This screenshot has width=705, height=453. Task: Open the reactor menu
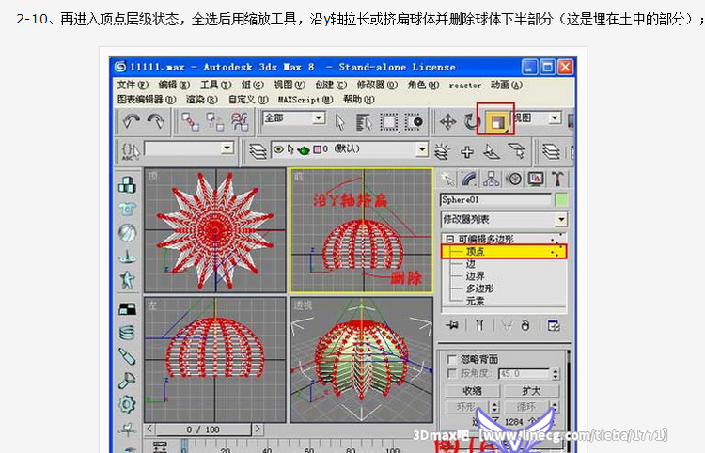(x=465, y=85)
